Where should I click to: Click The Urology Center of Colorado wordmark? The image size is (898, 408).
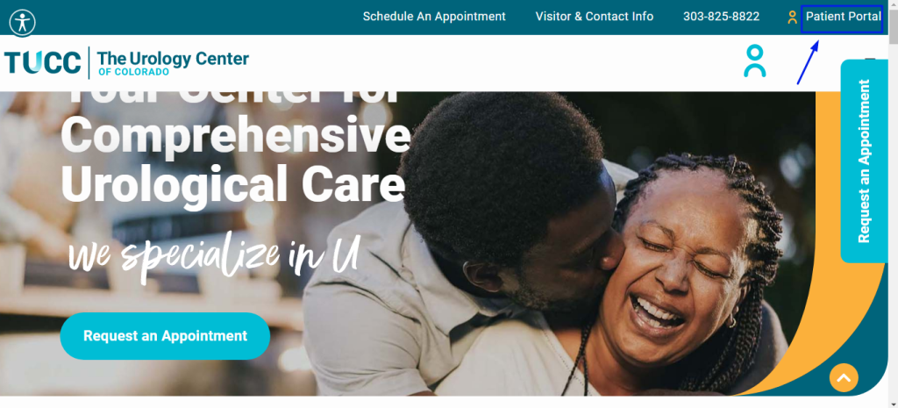click(173, 62)
